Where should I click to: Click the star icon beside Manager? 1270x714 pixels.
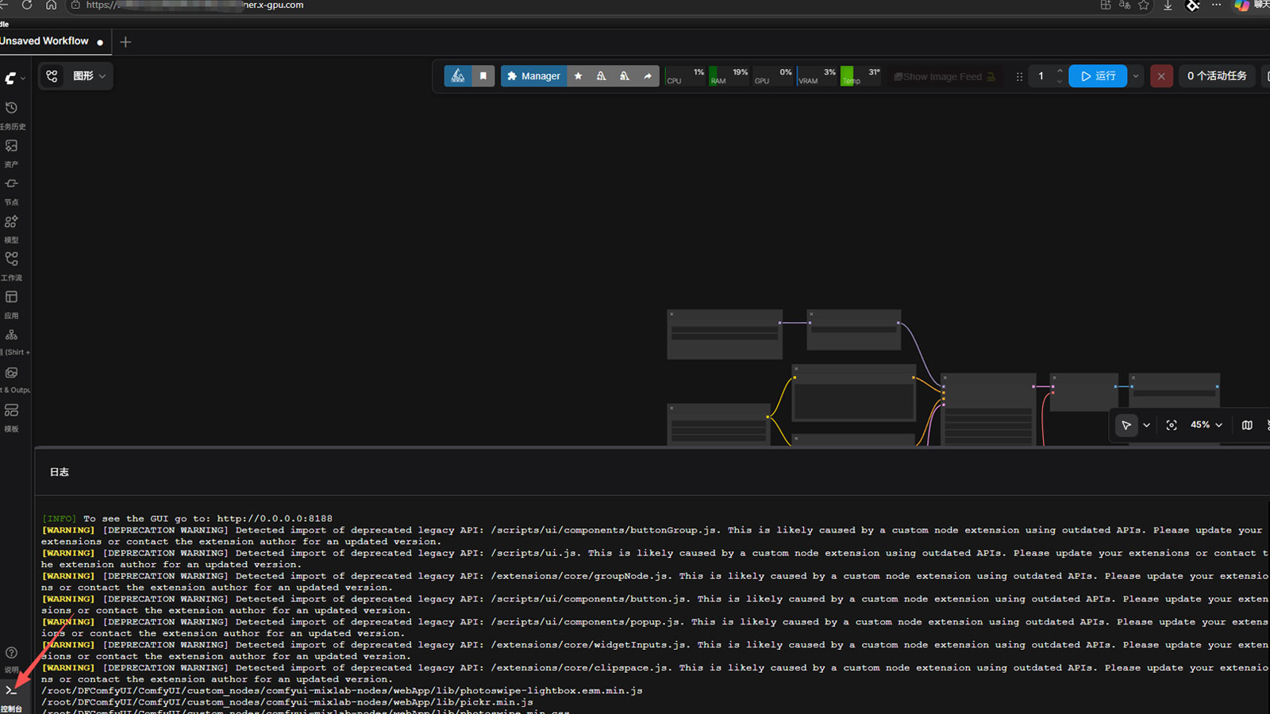579,76
